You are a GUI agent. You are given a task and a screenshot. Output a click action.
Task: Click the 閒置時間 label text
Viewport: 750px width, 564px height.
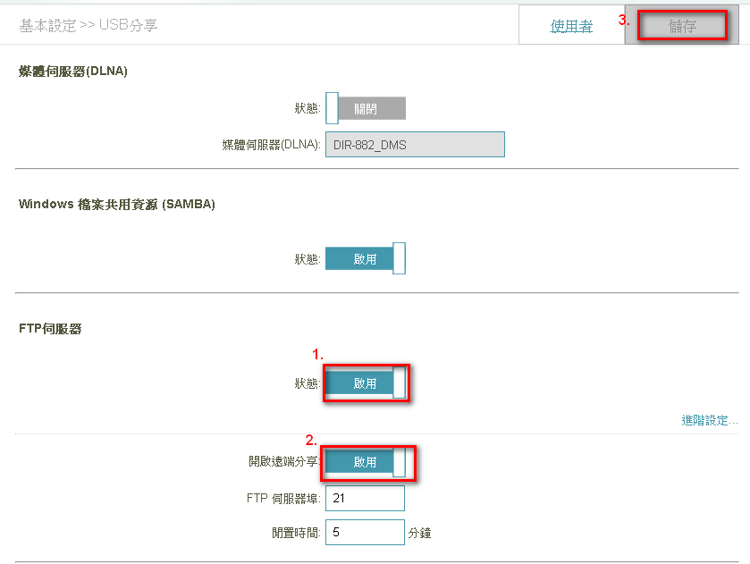point(296,533)
